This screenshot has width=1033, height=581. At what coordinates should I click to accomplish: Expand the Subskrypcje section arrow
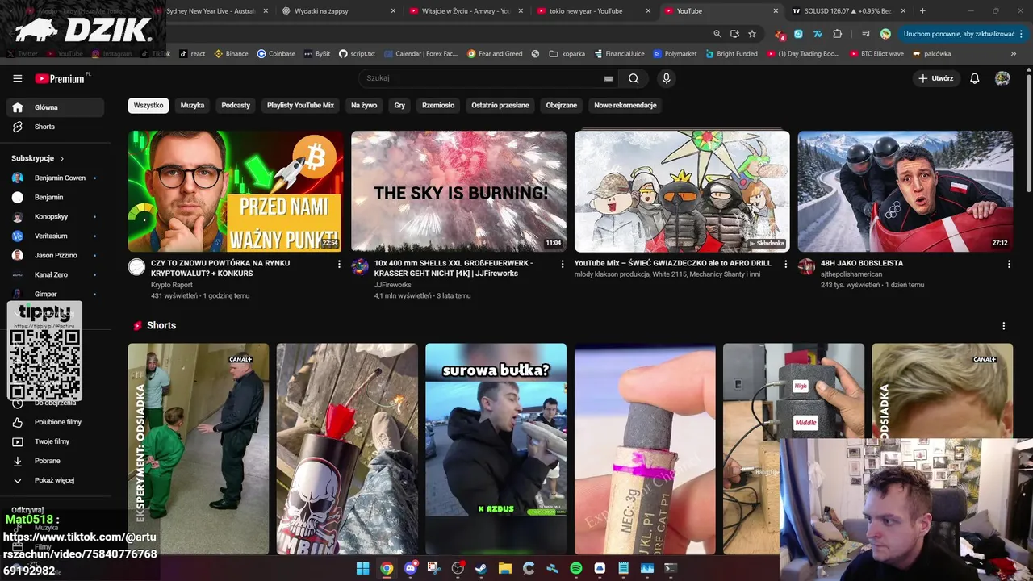tap(61, 158)
